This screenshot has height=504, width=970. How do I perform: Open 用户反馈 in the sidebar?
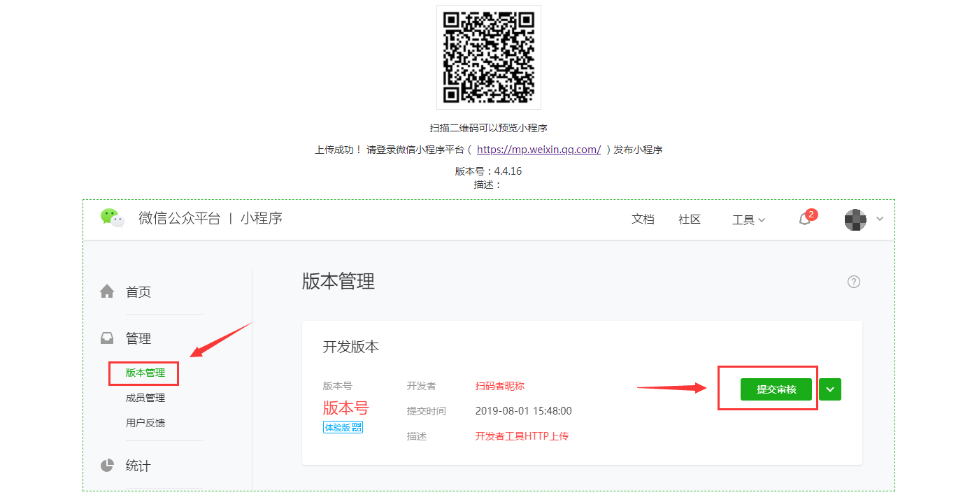click(145, 423)
